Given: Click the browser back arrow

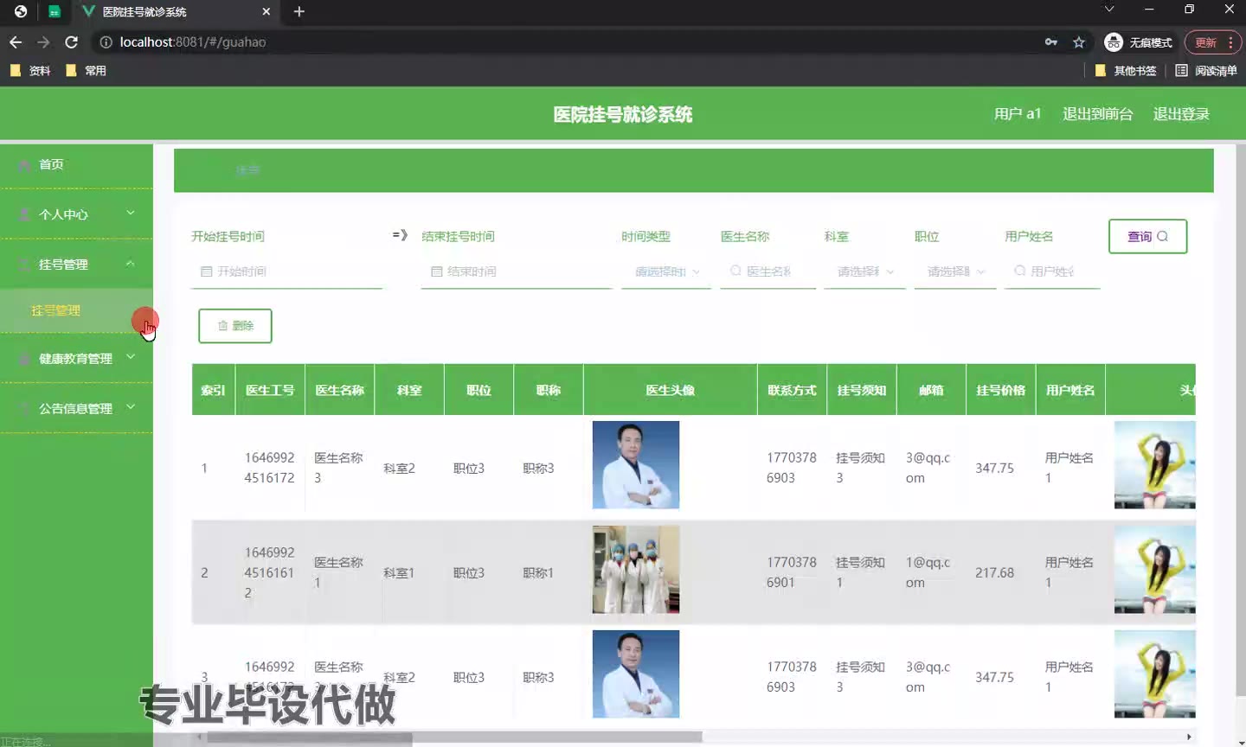Looking at the screenshot, I should click(16, 42).
